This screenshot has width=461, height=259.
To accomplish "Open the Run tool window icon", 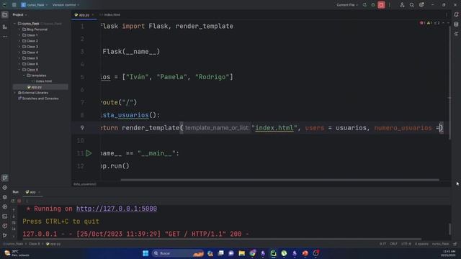I will (x=5, y=178).
